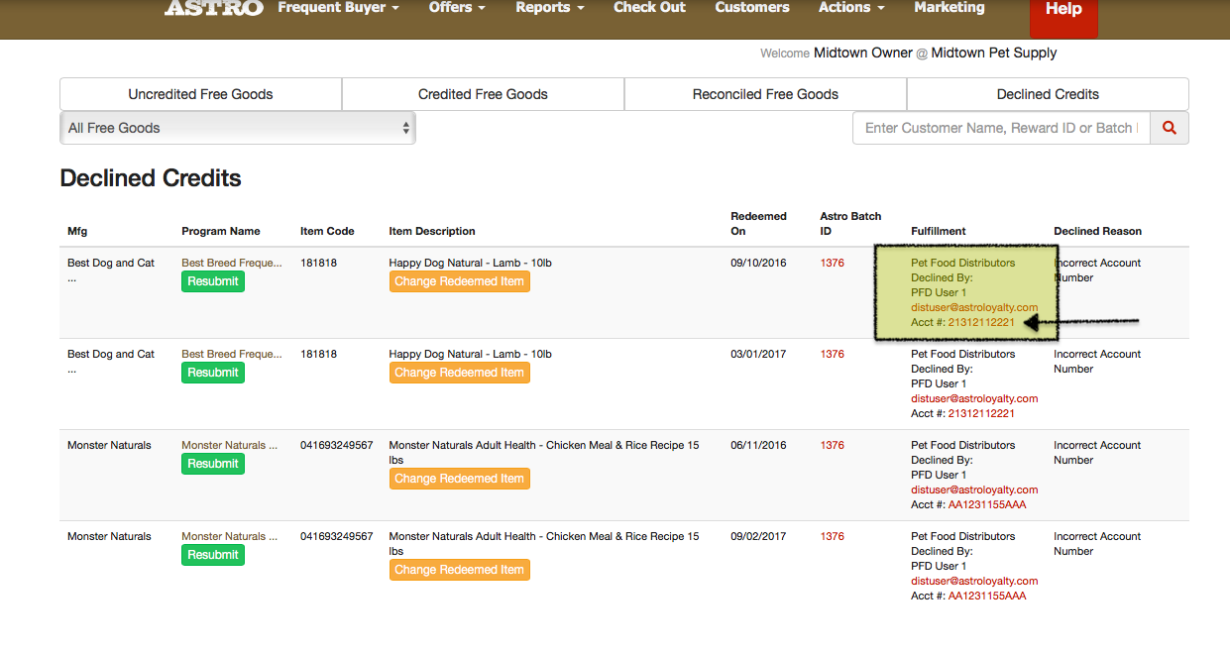Open the Customers page
Image resolution: width=1230 pixels, height=653 pixels.
752,8
